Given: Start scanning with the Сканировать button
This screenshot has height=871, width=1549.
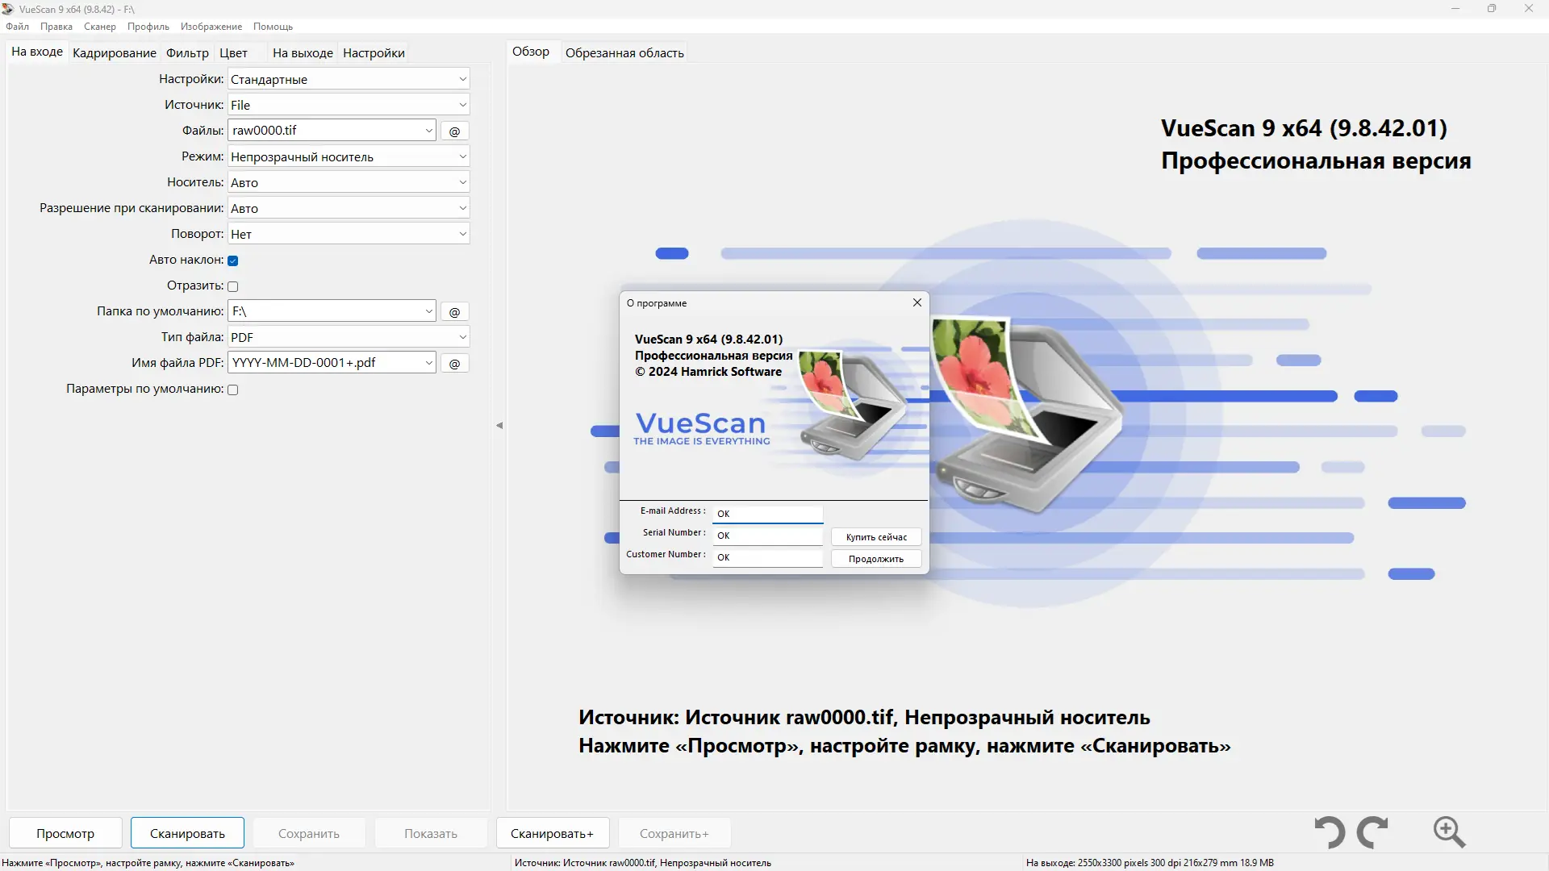Looking at the screenshot, I should click(x=186, y=832).
